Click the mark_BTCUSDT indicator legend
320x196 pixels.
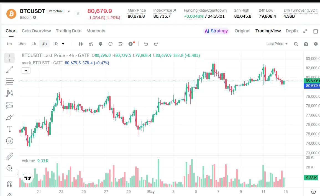(42, 63)
